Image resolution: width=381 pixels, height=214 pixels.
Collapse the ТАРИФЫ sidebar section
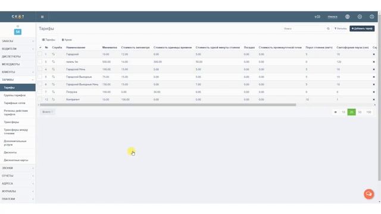click(18, 80)
